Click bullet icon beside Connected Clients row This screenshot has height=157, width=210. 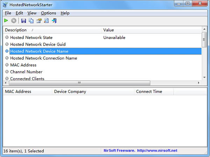[x=7, y=78]
